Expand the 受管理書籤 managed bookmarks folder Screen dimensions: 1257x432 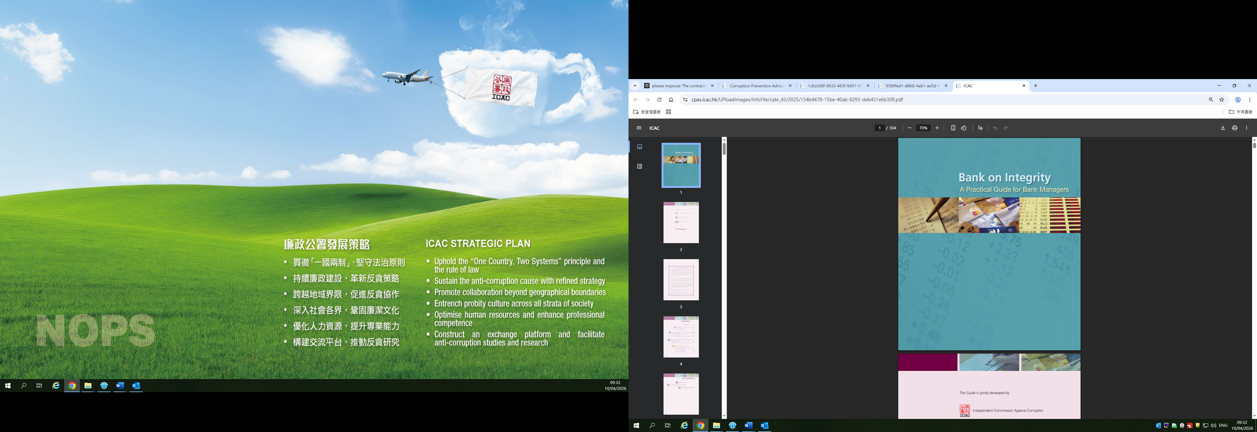click(647, 112)
